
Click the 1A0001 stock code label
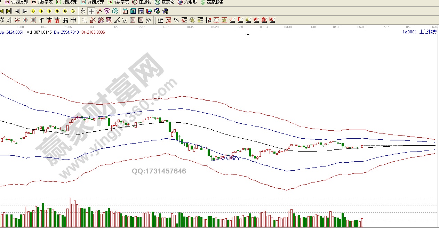[409, 32]
